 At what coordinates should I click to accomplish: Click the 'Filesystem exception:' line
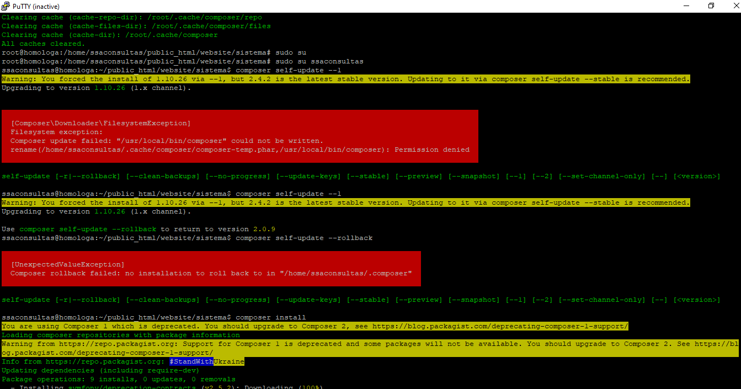(x=57, y=132)
